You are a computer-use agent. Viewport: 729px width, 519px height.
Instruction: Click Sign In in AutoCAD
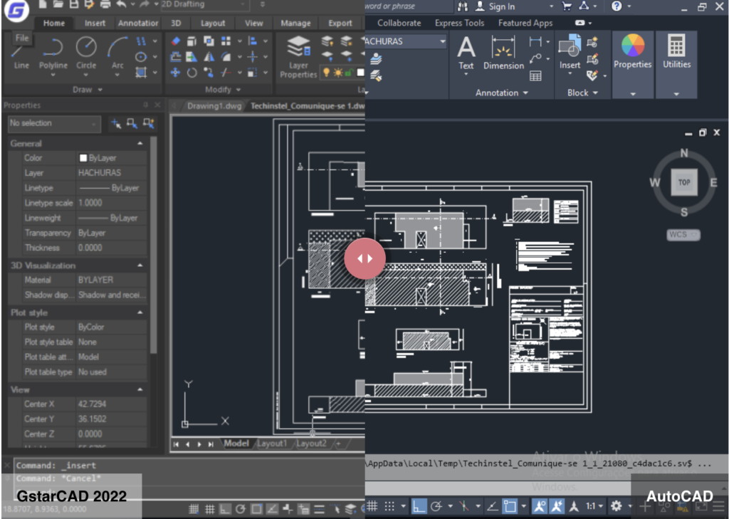pos(502,6)
